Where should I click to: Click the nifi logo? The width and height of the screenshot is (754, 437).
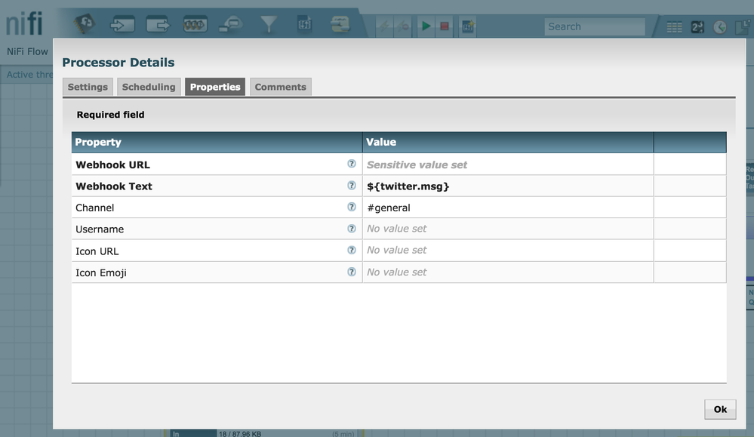point(24,23)
